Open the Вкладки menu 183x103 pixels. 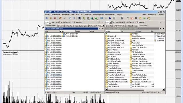click(x=88, y=15)
